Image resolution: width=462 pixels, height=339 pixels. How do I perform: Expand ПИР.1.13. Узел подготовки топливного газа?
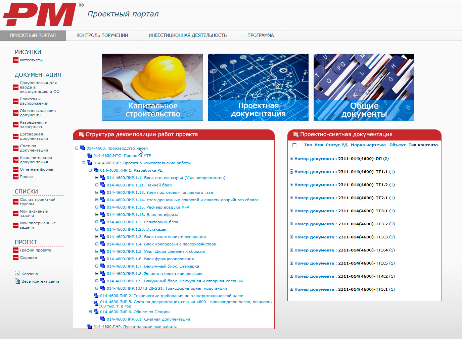tap(97, 192)
